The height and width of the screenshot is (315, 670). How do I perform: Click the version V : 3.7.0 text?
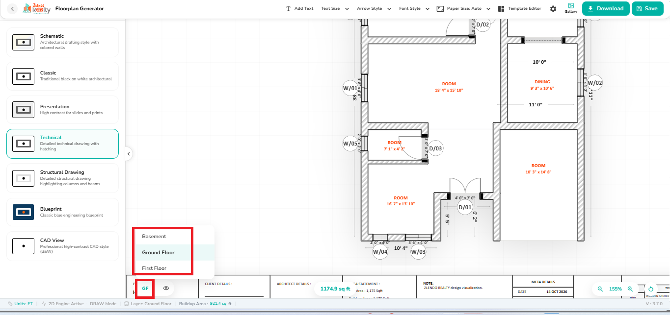(655, 304)
